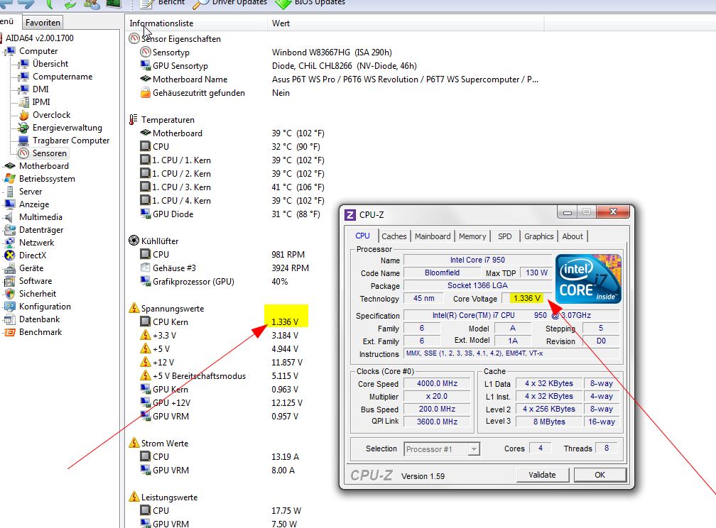Select the Server tower icon
The image size is (716, 528).
click(x=10, y=192)
